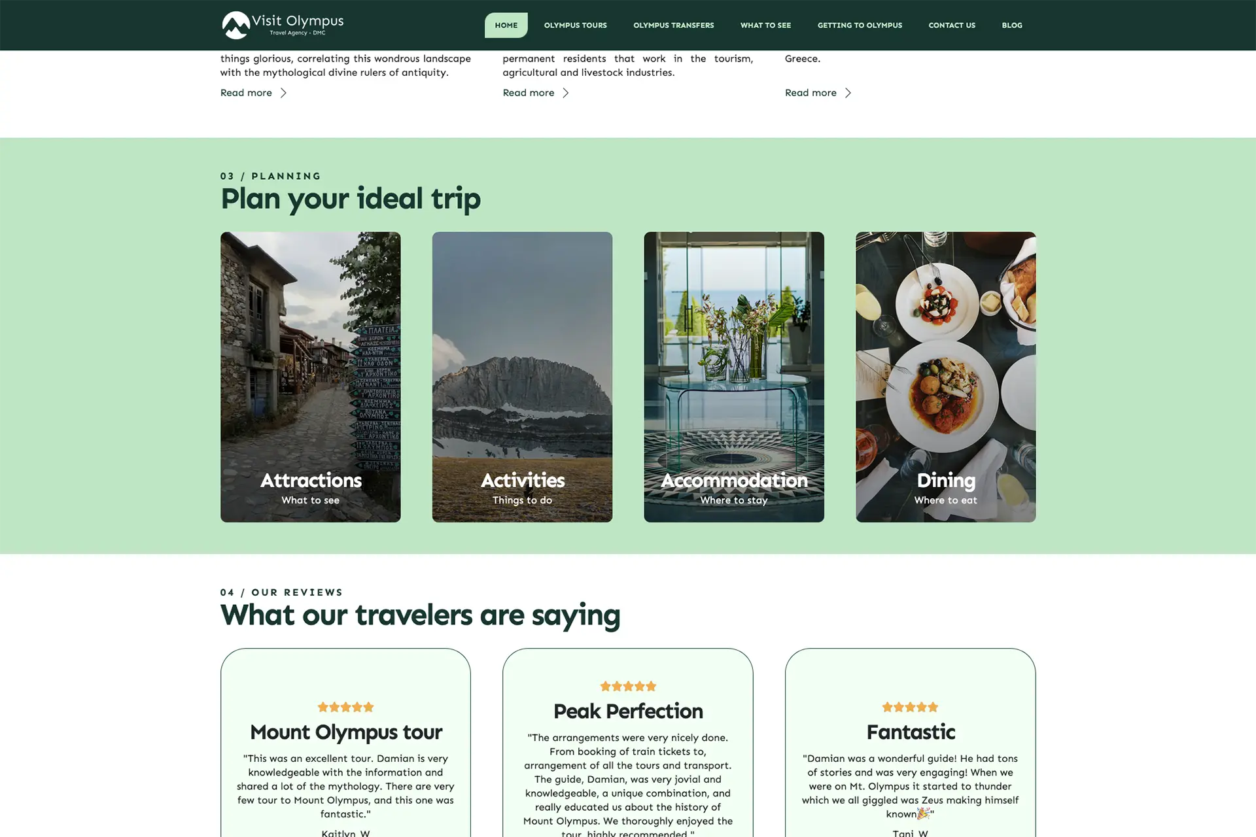The height and width of the screenshot is (837, 1256).
Task: Choose the Activities things to do card
Action: pos(522,377)
